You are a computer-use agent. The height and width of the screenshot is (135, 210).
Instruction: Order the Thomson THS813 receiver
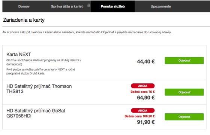tap(184, 92)
